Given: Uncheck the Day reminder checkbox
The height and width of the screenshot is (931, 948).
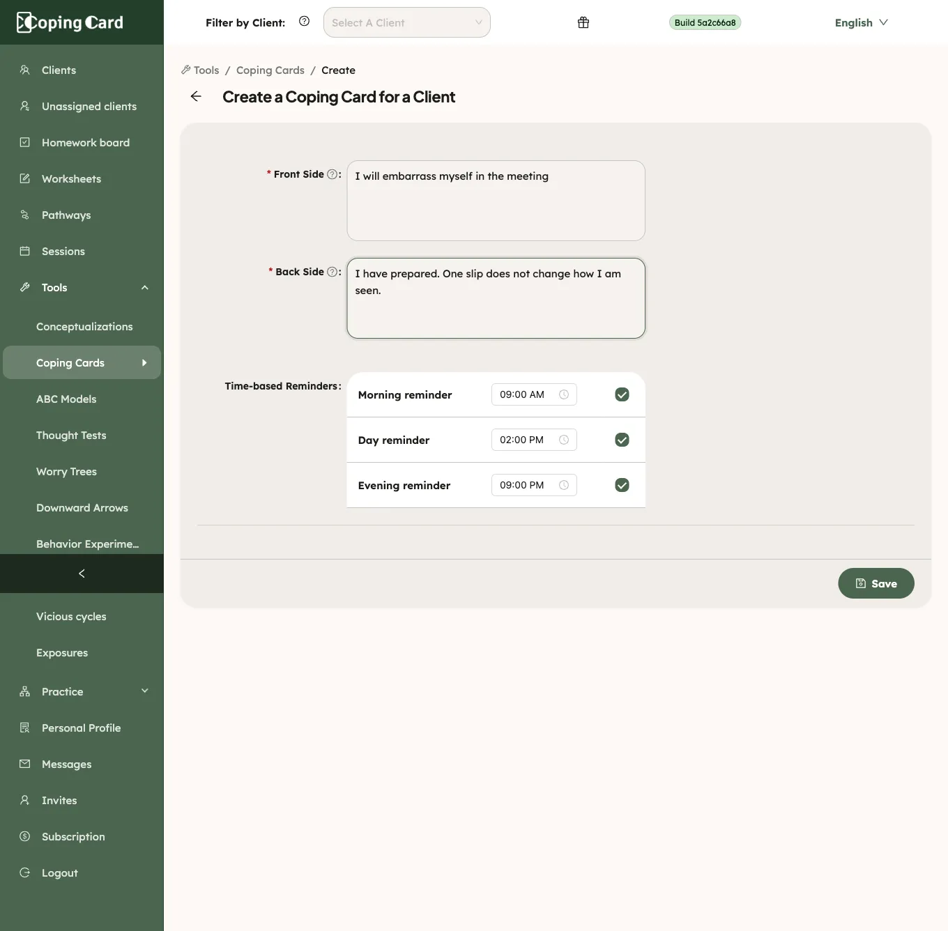Looking at the screenshot, I should (x=622, y=440).
